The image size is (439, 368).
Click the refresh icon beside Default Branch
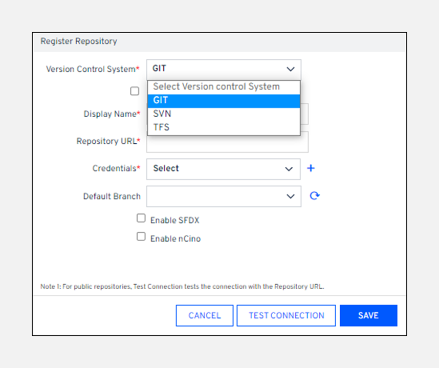(x=315, y=196)
